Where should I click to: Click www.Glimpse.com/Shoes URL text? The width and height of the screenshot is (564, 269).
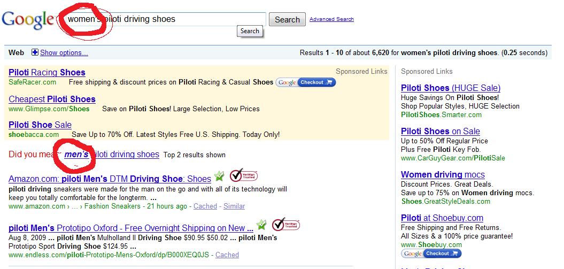click(49, 109)
